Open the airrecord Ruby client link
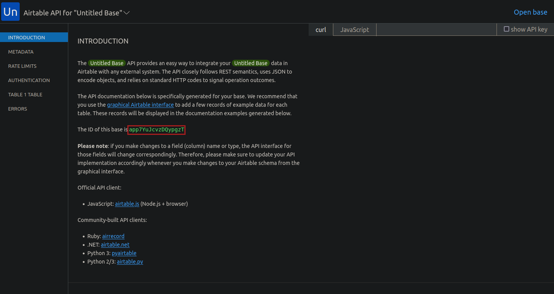Viewport: 554px width, 294px height. (113, 236)
